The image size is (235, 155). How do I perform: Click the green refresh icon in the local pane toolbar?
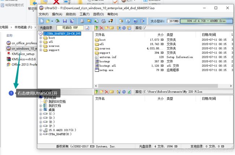129,92
